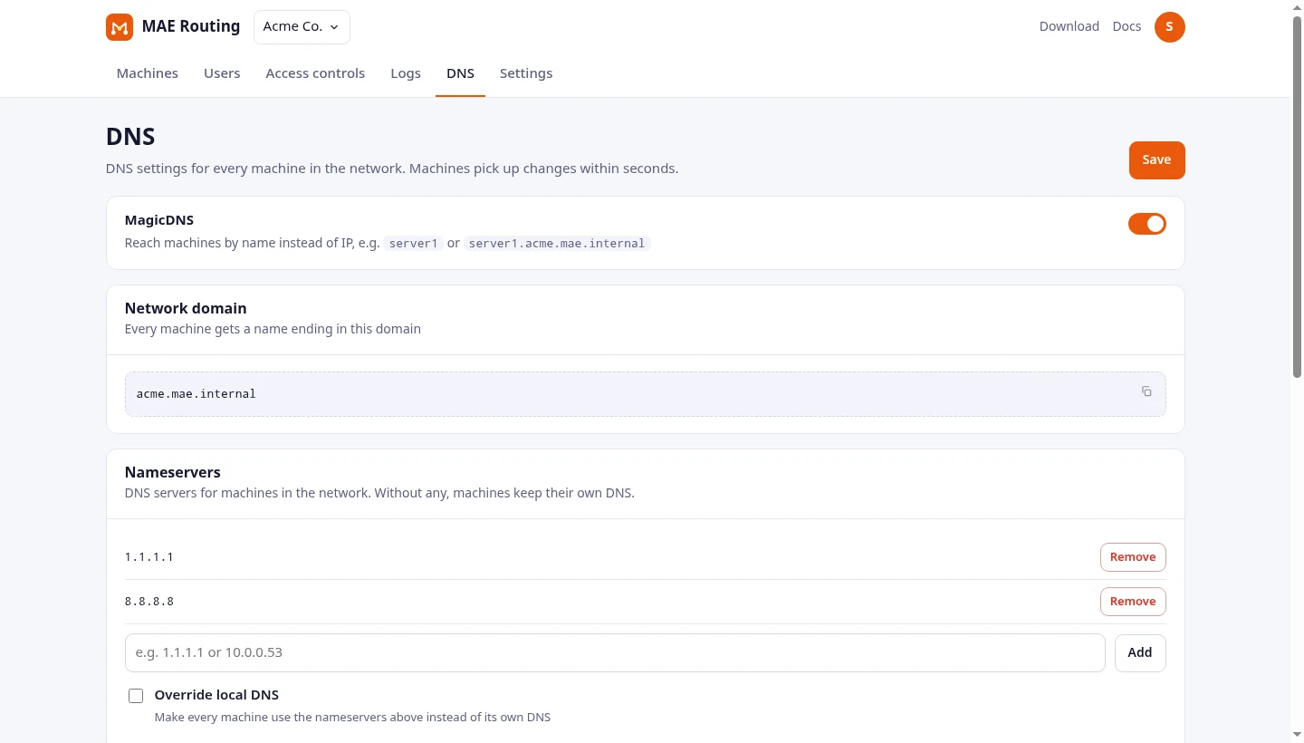Check the Override local DNS checkbox
The image size is (1304, 743).
[136, 696]
